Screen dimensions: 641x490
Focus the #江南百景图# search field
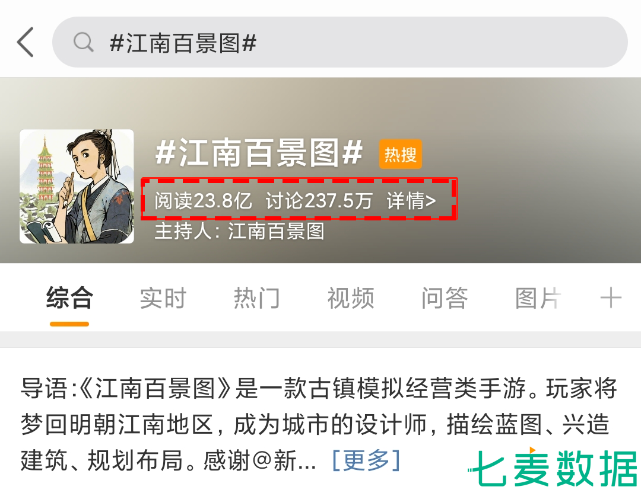(339, 42)
